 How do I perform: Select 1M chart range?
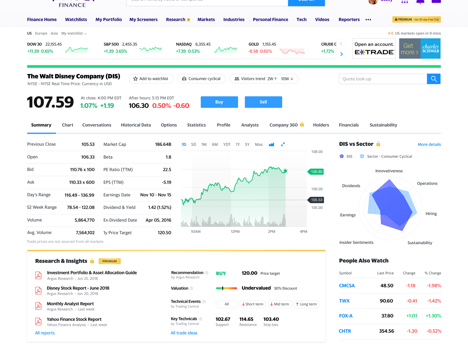tap(204, 144)
